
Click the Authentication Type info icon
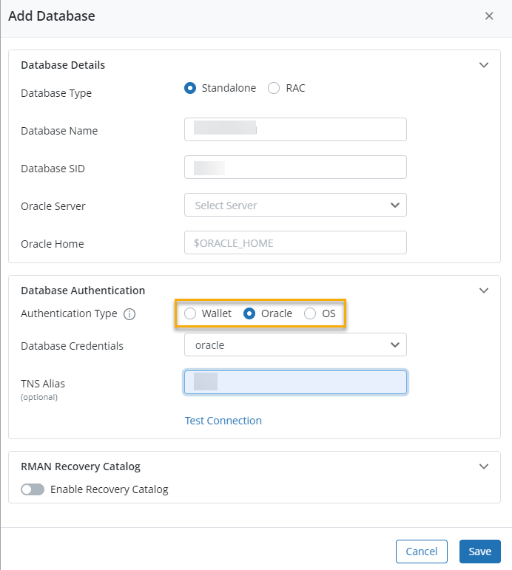point(129,314)
